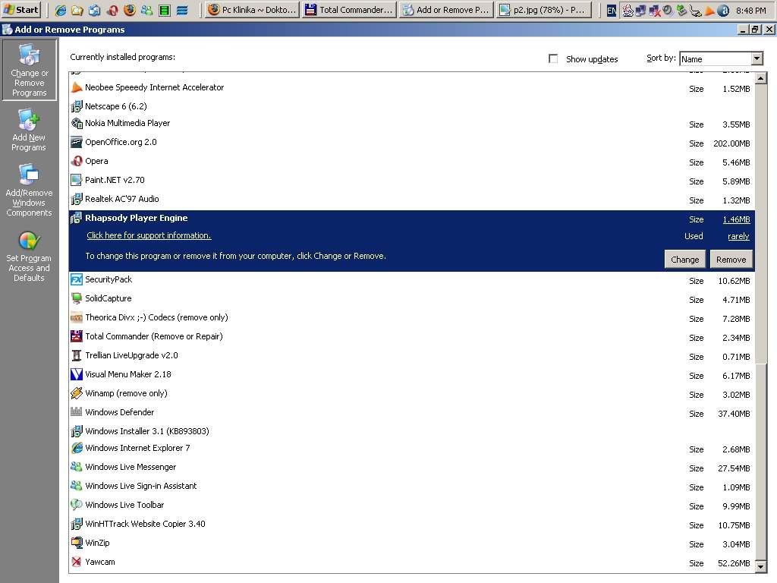The width and height of the screenshot is (777, 583).
Task: Click the Theorica Divx Codecs icon
Action: (x=77, y=317)
